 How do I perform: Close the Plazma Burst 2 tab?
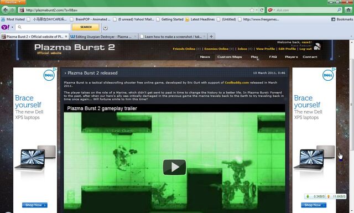pyautogui.click(x=66, y=37)
